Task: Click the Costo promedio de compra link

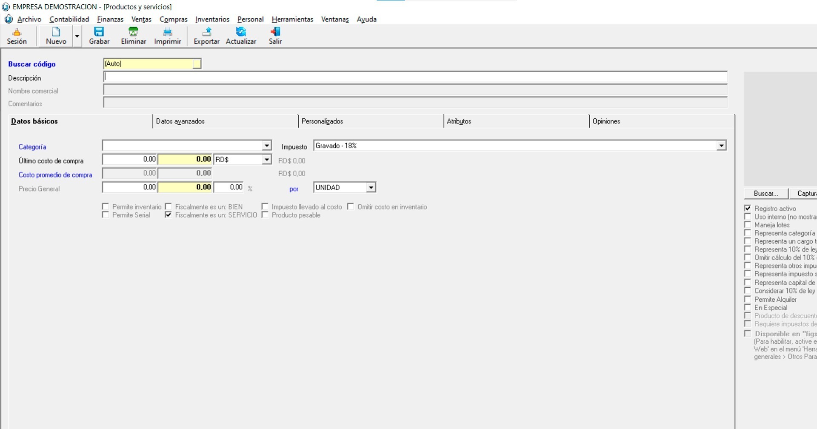Action: [55, 175]
